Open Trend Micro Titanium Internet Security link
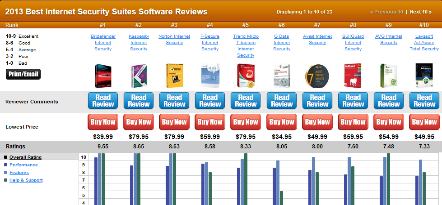 click(x=246, y=46)
